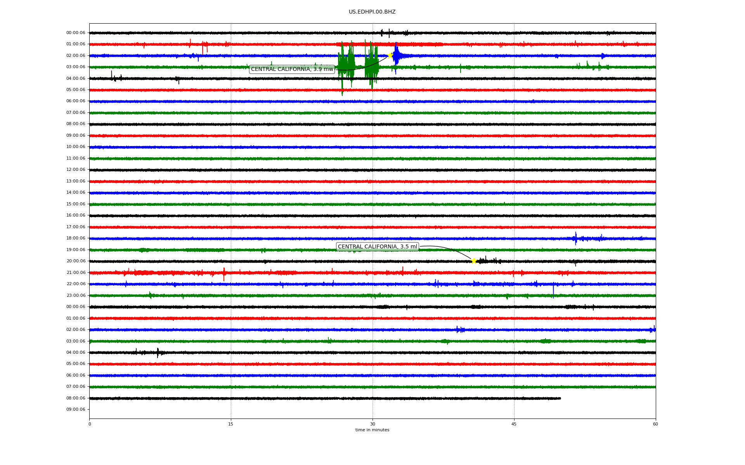
Task: Click the CENTRAL CALIFORNIA, 3.9 mw label
Action: pos(292,69)
